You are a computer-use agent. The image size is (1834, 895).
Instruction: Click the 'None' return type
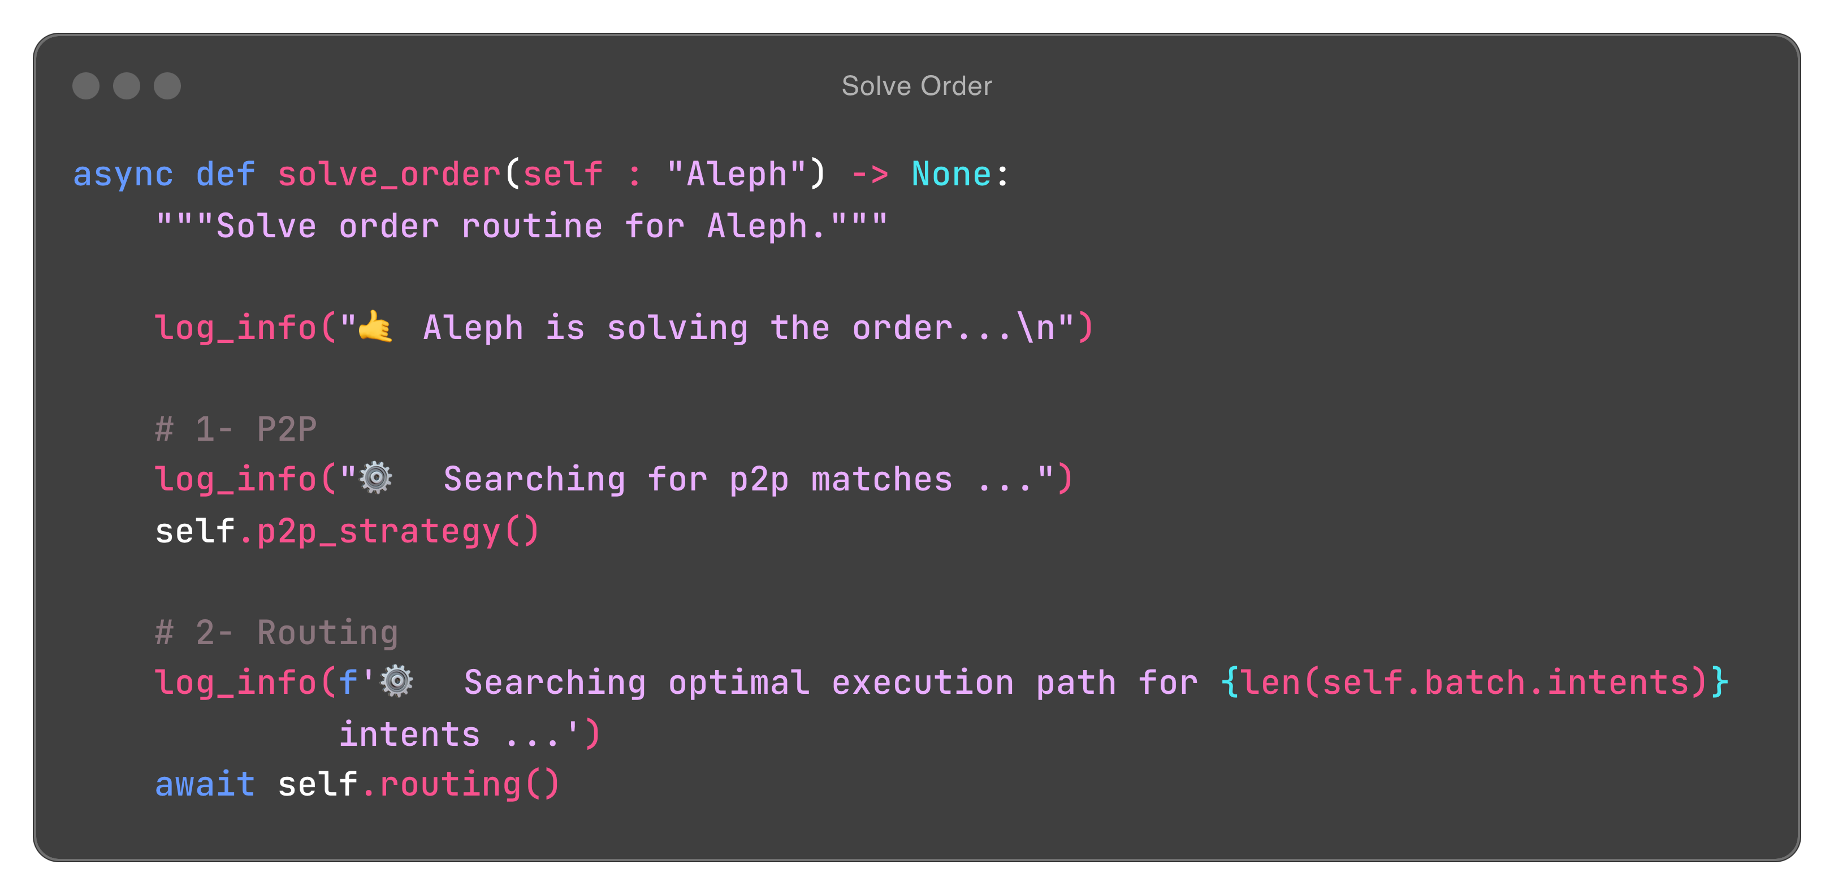click(951, 174)
